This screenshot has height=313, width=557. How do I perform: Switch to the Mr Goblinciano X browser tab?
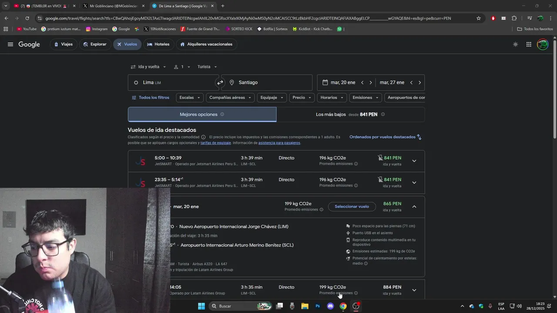click(x=113, y=6)
